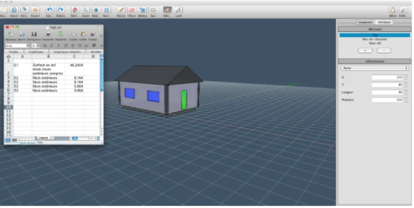Select the Zoom magnifier tool
The width and height of the screenshot is (414, 208).
[x=85, y=10]
